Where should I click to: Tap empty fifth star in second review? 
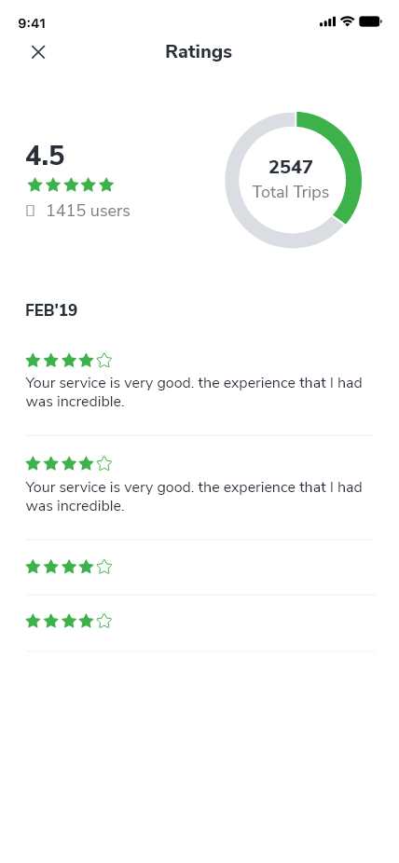click(x=104, y=464)
